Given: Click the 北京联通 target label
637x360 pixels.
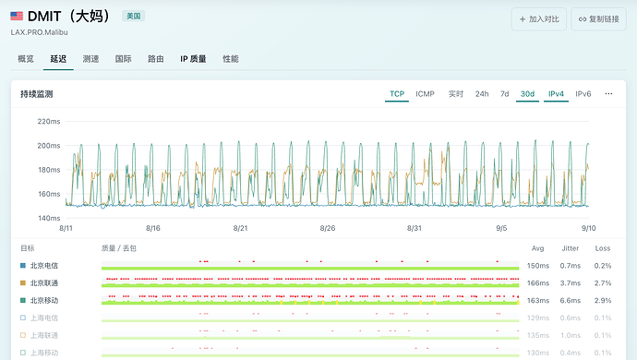Looking at the screenshot, I should [x=44, y=282].
